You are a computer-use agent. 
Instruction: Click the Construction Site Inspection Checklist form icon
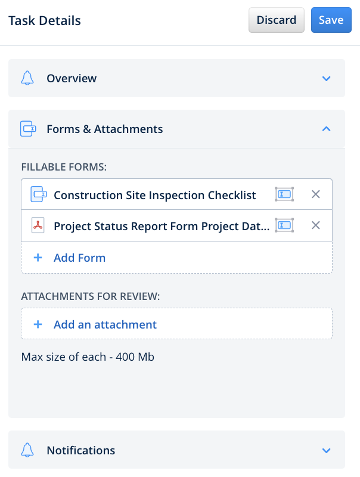38,194
